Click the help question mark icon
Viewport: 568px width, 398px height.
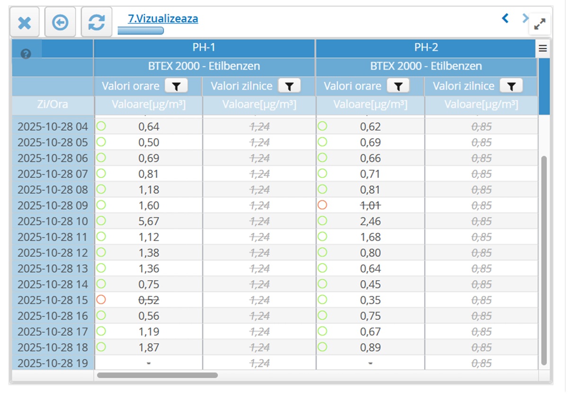pos(26,54)
